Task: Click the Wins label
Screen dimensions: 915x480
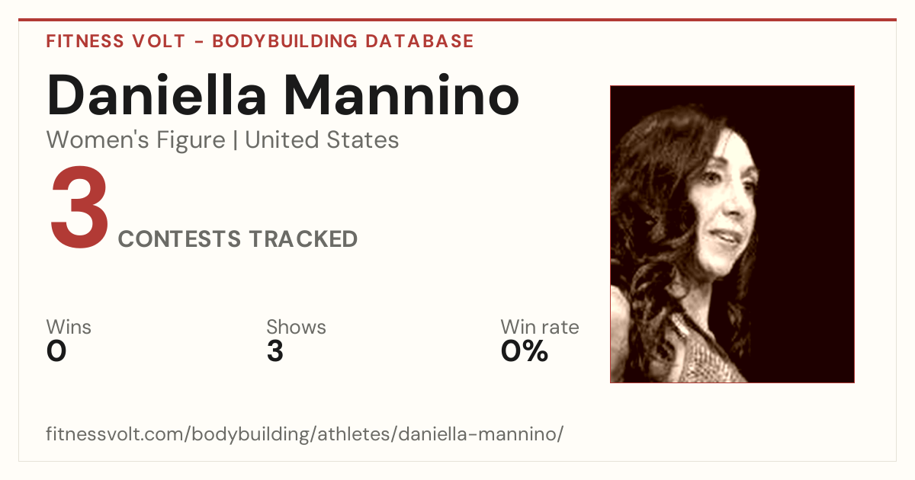Action: coord(69,327)
